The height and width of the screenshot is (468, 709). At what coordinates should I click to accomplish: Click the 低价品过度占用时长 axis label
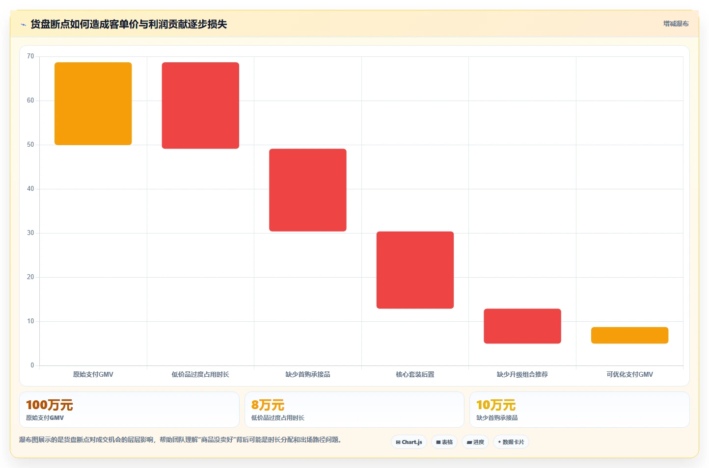click(x=200, y=374)
